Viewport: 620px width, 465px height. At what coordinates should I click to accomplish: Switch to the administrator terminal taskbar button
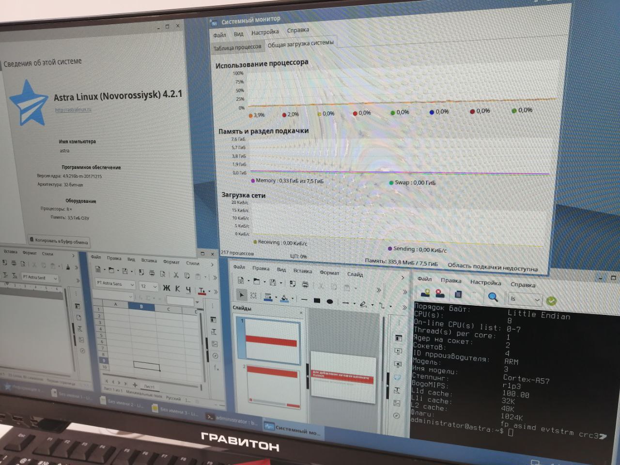coord(232,419)
